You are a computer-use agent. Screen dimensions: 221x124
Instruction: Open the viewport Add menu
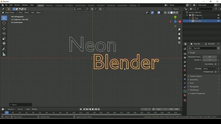[32, 13]
